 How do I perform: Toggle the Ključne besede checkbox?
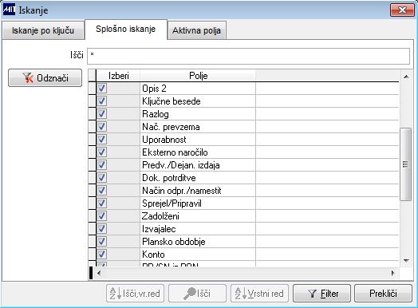click(x=101, y=101)
